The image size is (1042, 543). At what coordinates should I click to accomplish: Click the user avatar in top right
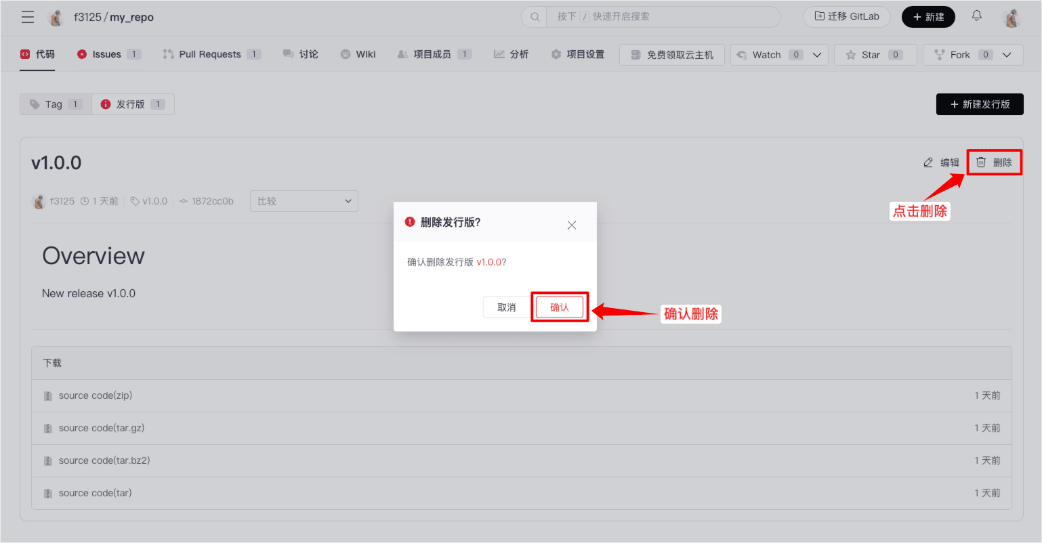tap(1012, 18)
